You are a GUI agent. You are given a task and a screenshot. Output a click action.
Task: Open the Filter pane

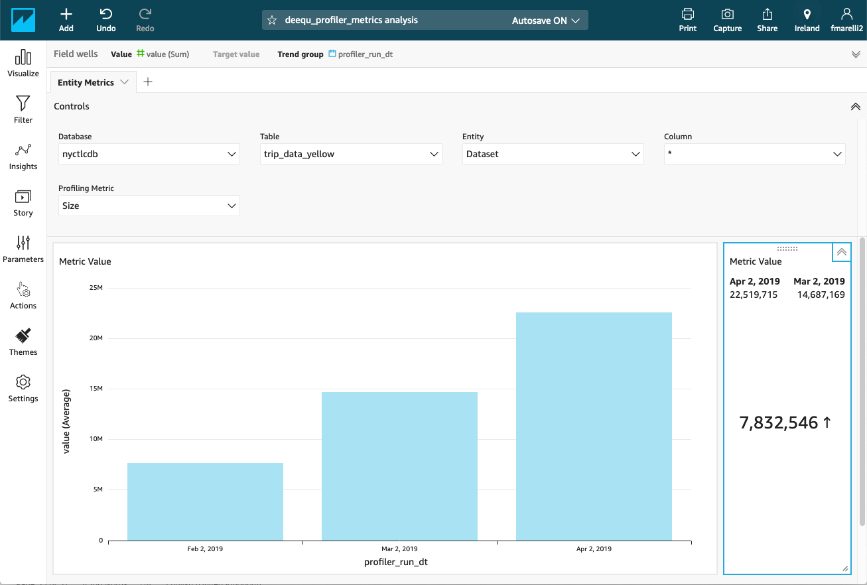tap(23, 110)
